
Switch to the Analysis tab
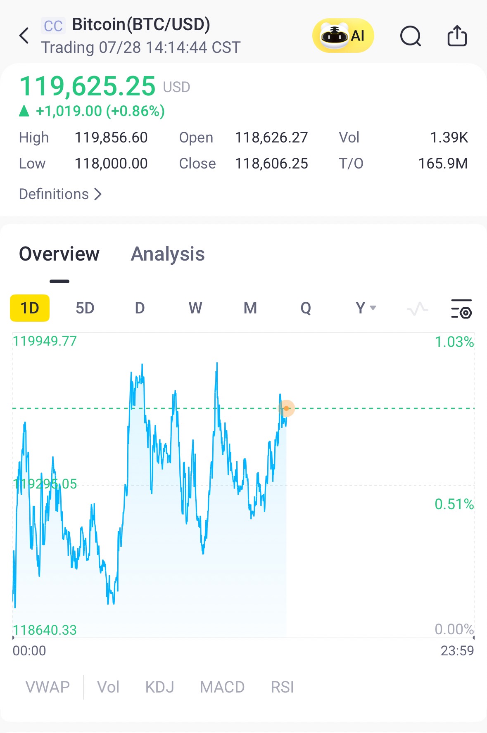click(168, 254)
